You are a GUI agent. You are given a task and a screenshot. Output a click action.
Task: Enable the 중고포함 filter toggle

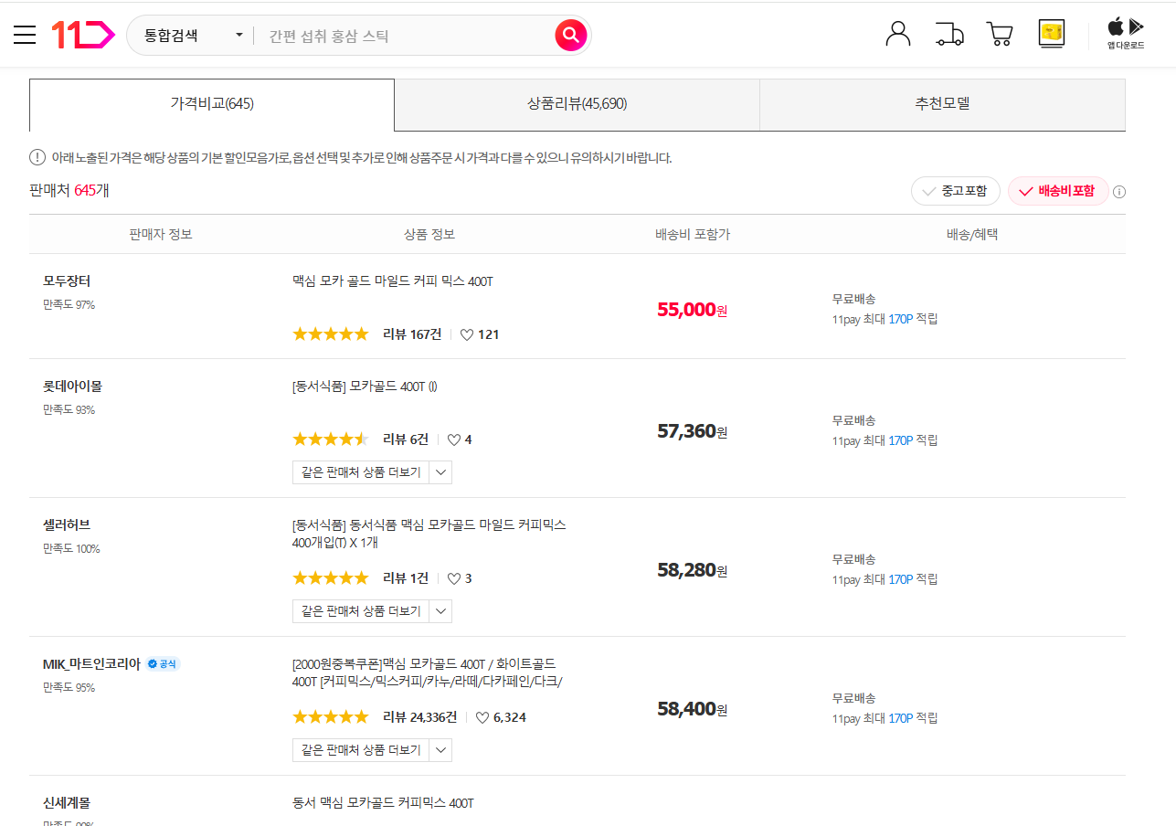click(x=955, y=191)
